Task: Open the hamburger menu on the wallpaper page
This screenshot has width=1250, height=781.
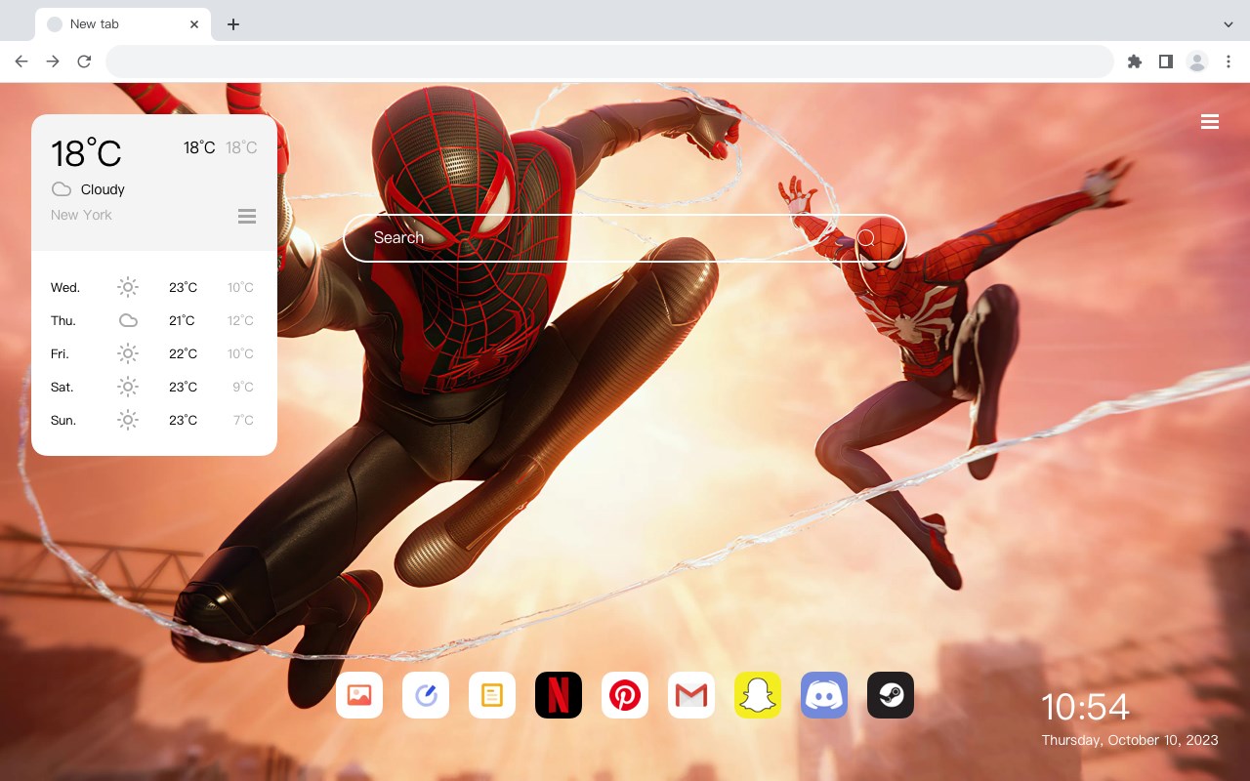Action: coord(1210,122)
